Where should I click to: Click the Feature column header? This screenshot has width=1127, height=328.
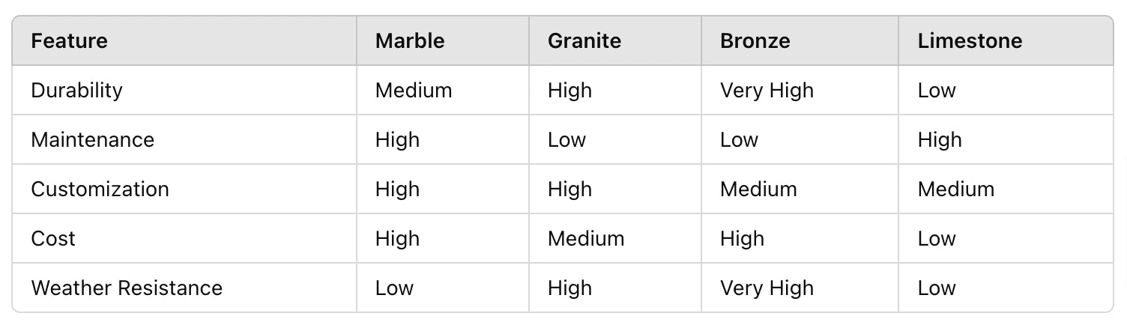pos(69,40)
